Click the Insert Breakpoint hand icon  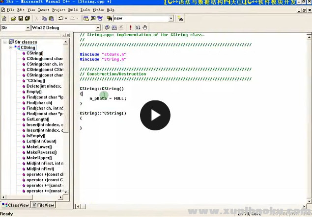(x=146, y=28)
